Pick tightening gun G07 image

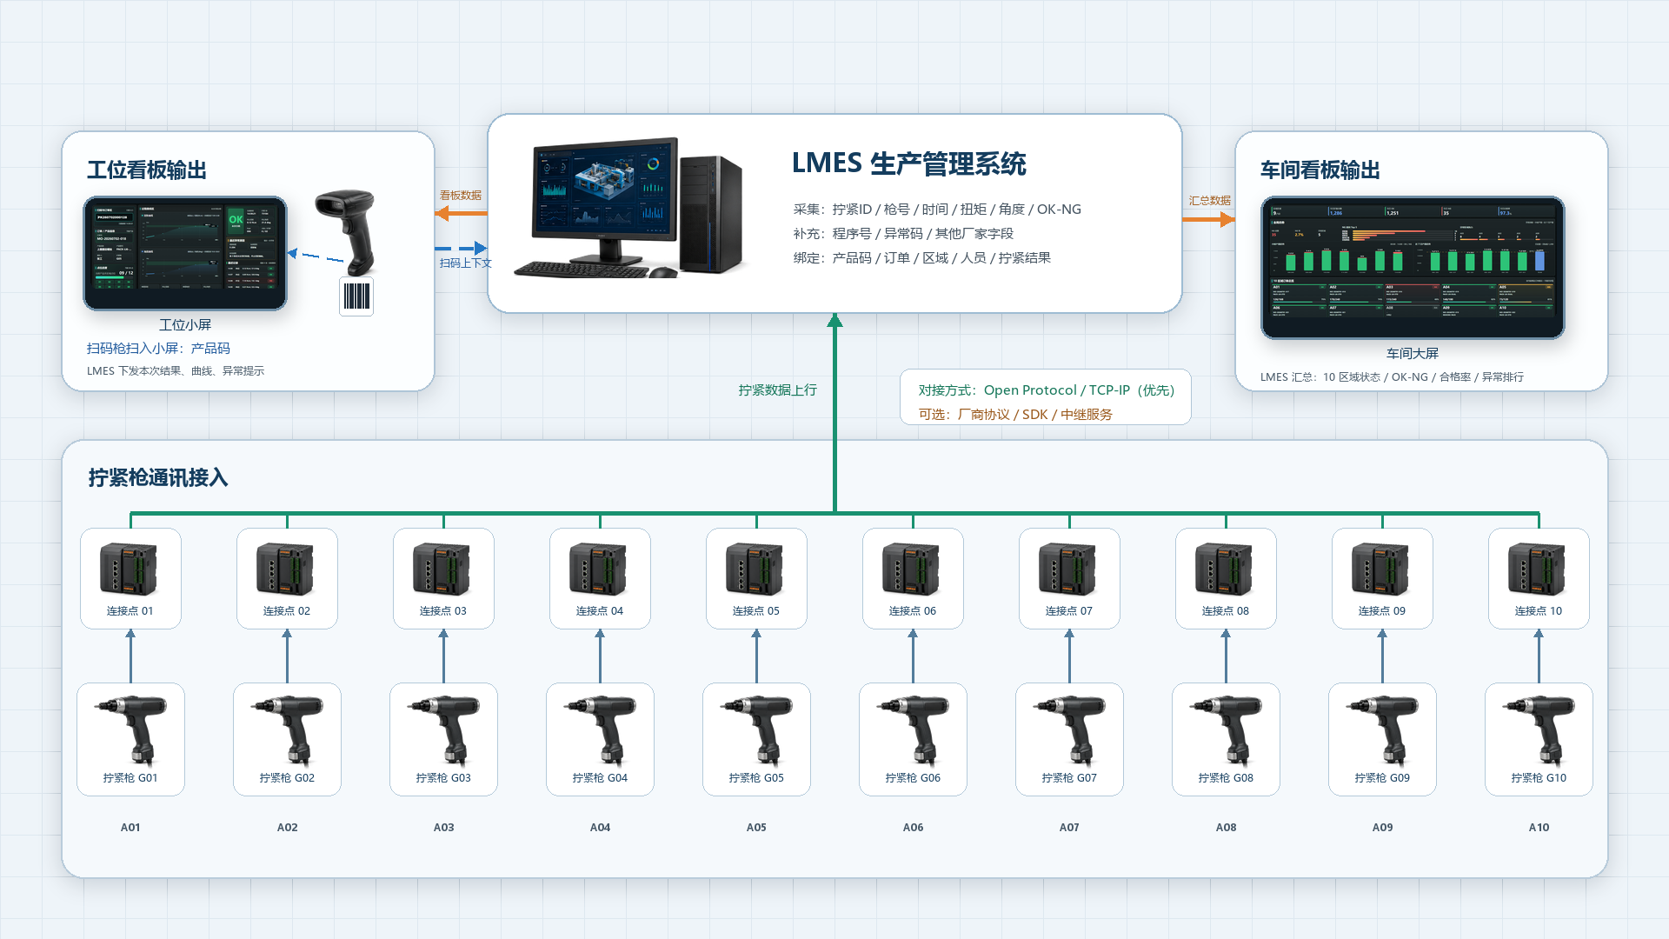[x=1069, y=731]
